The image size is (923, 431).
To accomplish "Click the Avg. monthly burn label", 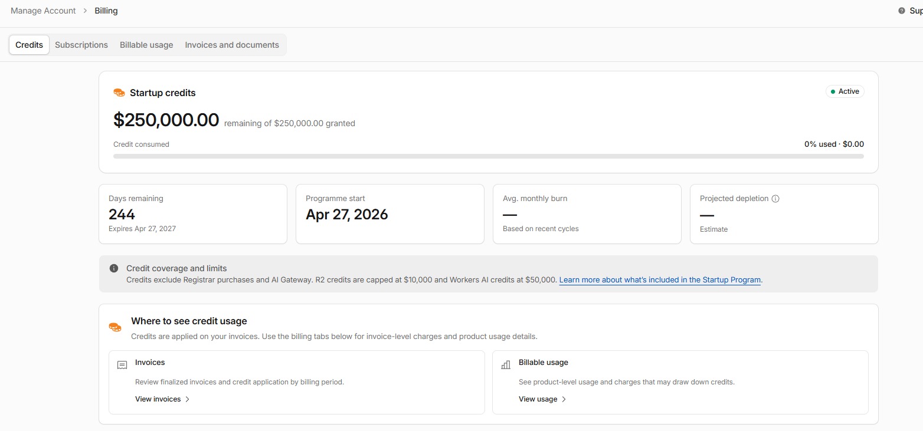I will (535, 199).
